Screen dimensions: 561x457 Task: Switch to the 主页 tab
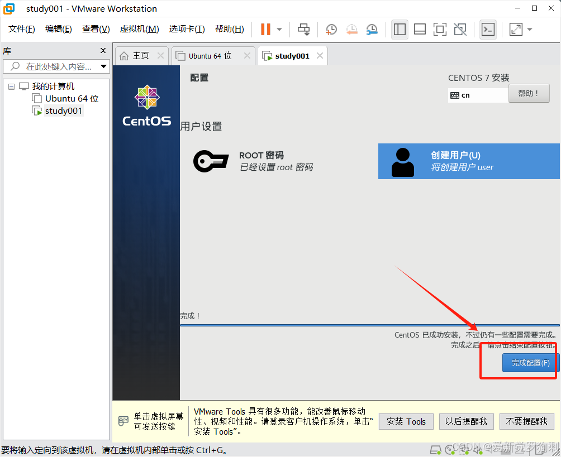tap(141, 56)
